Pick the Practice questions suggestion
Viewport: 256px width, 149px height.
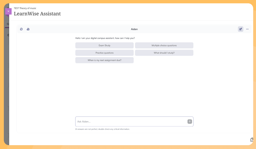coord(104,53)
